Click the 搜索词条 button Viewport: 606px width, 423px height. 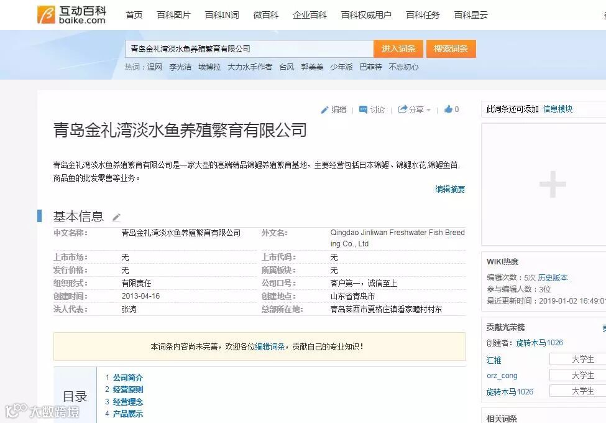pyautogui.click(x=451, y=49)
